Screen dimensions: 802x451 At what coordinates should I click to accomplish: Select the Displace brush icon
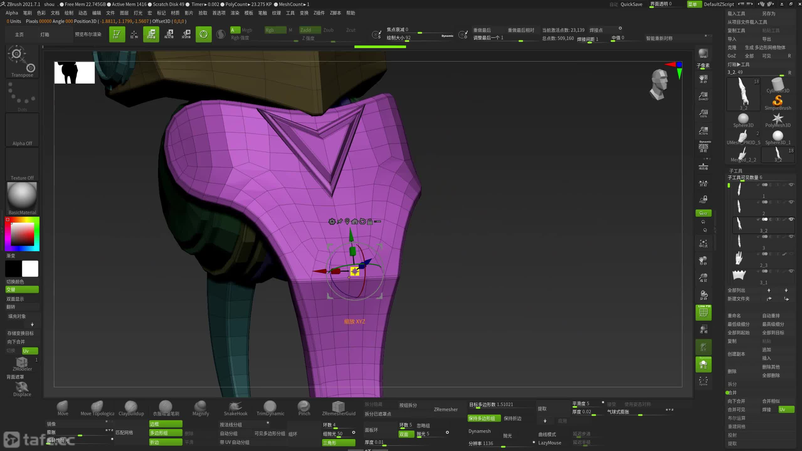pyautogui.click(x=22, y=389)
